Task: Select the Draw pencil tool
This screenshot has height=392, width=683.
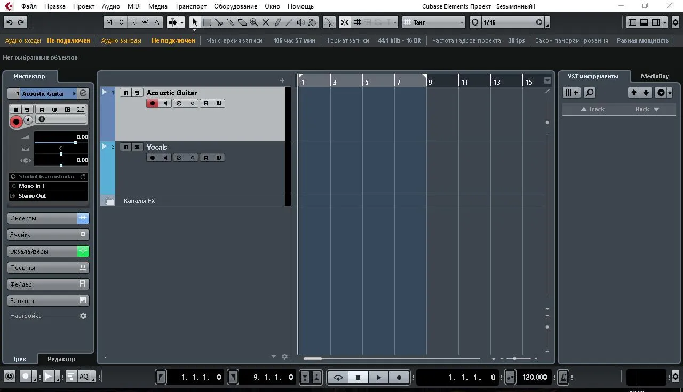Action: pyautogui.click(x=277, y=22)
